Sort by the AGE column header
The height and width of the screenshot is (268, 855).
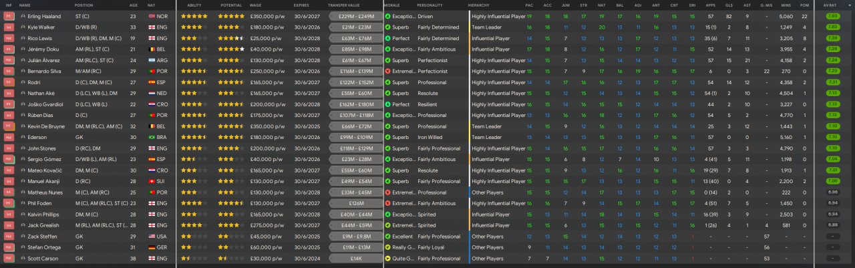(134, 5)
